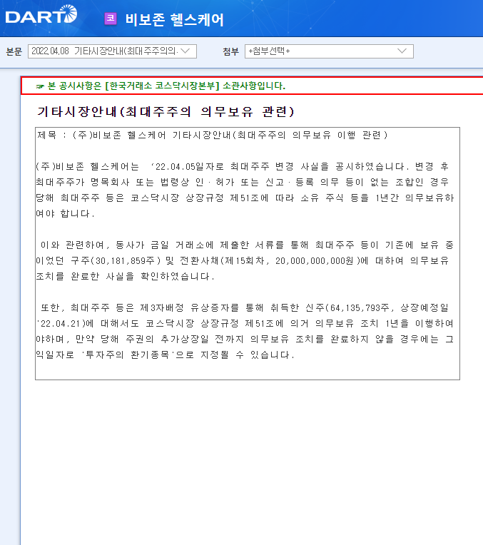Click the company name 비보존 헬스케어
Viewport: 483px width, 545px height.
pos(174,19)
